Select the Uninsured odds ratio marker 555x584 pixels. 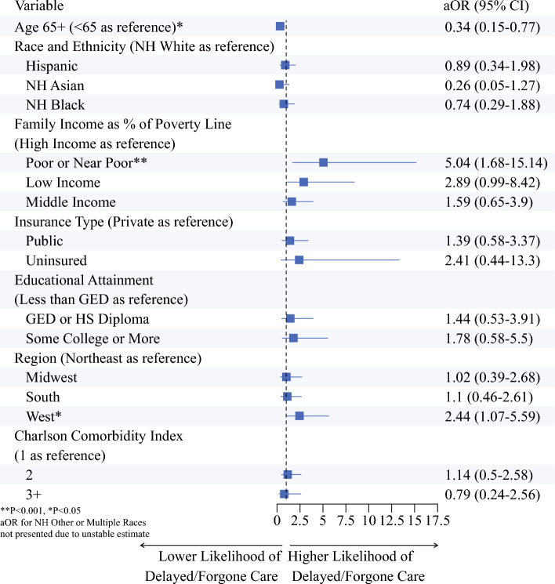(x=299, y=259)
